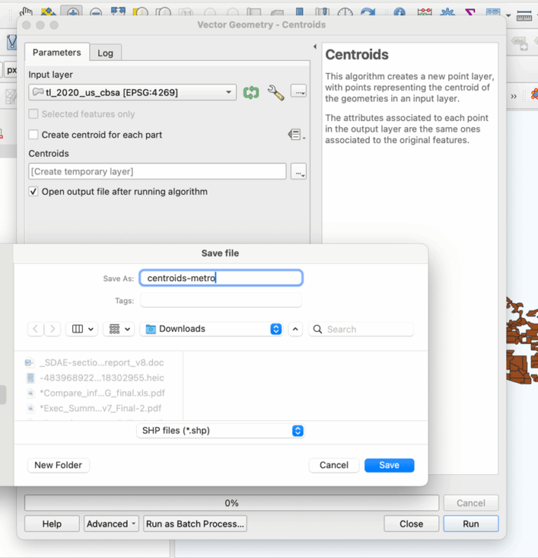Expand the SHP files format dropdown
This screenshot has width=538, height=558.
220,431
